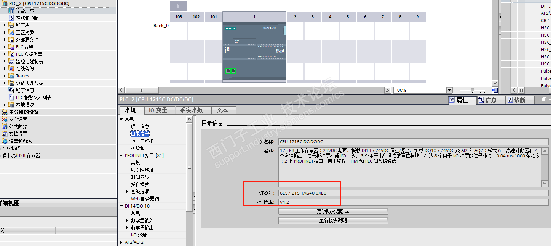The image size is (551, 246).
Task: Click the 文档设置 icon
Action: click(5, 134)
